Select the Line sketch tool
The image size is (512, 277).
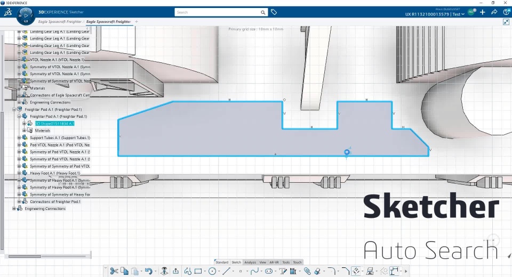(x=226, y=271)
